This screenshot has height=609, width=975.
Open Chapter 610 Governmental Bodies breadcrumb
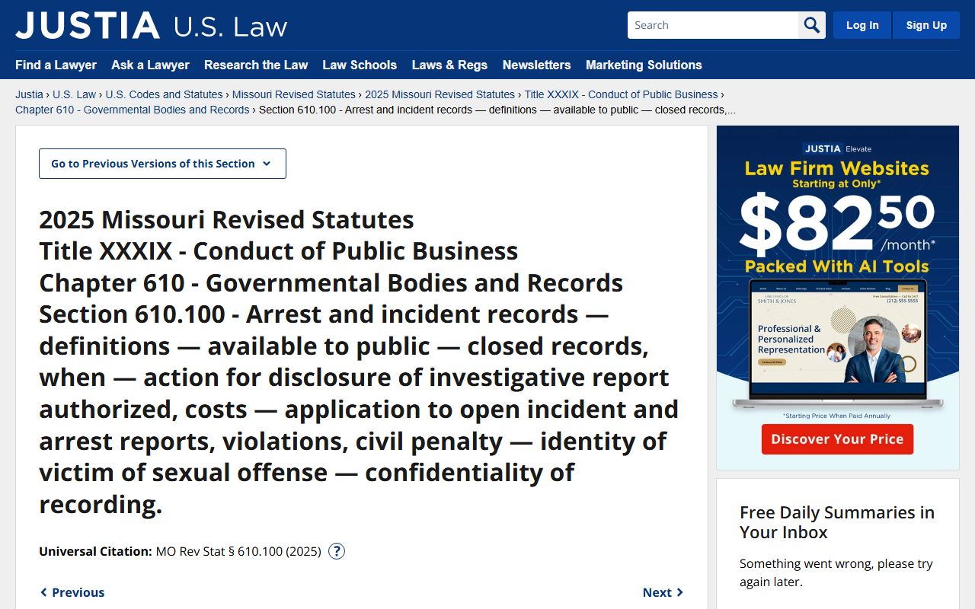[133, 110]
